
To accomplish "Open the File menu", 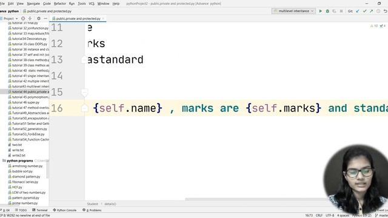I will click(x=2, y=4).
